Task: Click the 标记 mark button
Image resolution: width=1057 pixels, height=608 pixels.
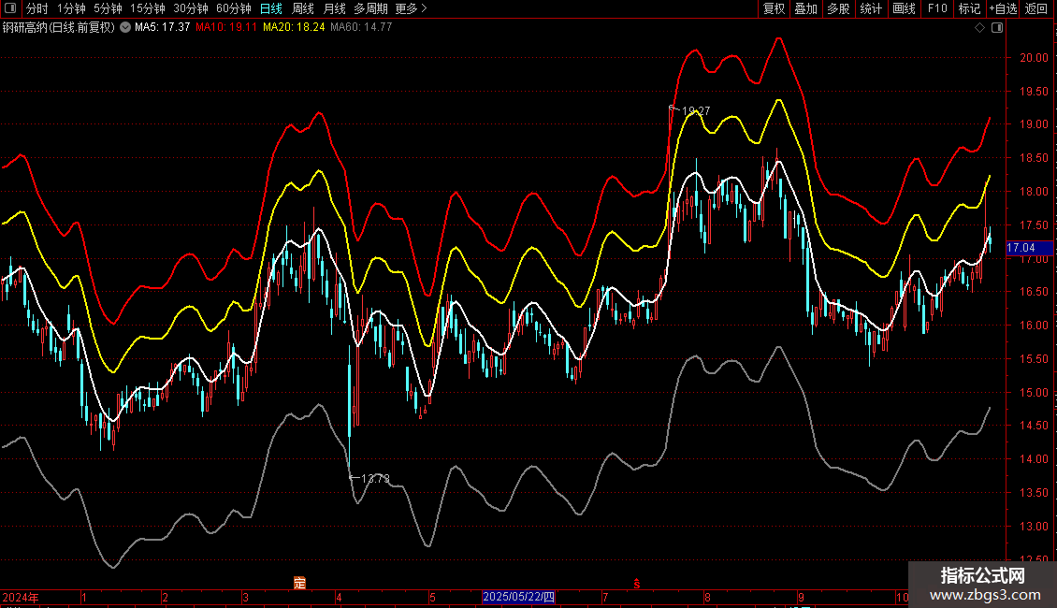Action: coord(969,8)
